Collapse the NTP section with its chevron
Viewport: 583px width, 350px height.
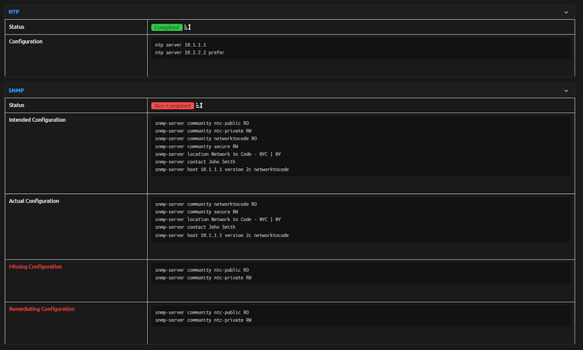(x=566, y=12)
